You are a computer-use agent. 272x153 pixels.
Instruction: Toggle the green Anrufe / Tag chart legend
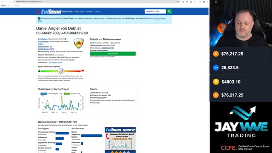72,93
